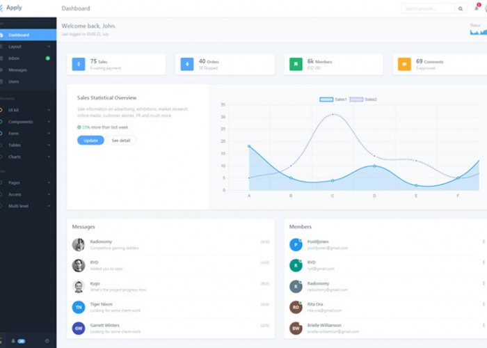487x348 pixels.
Task: Click Postiljonen member name
Action: pos(318,242)
